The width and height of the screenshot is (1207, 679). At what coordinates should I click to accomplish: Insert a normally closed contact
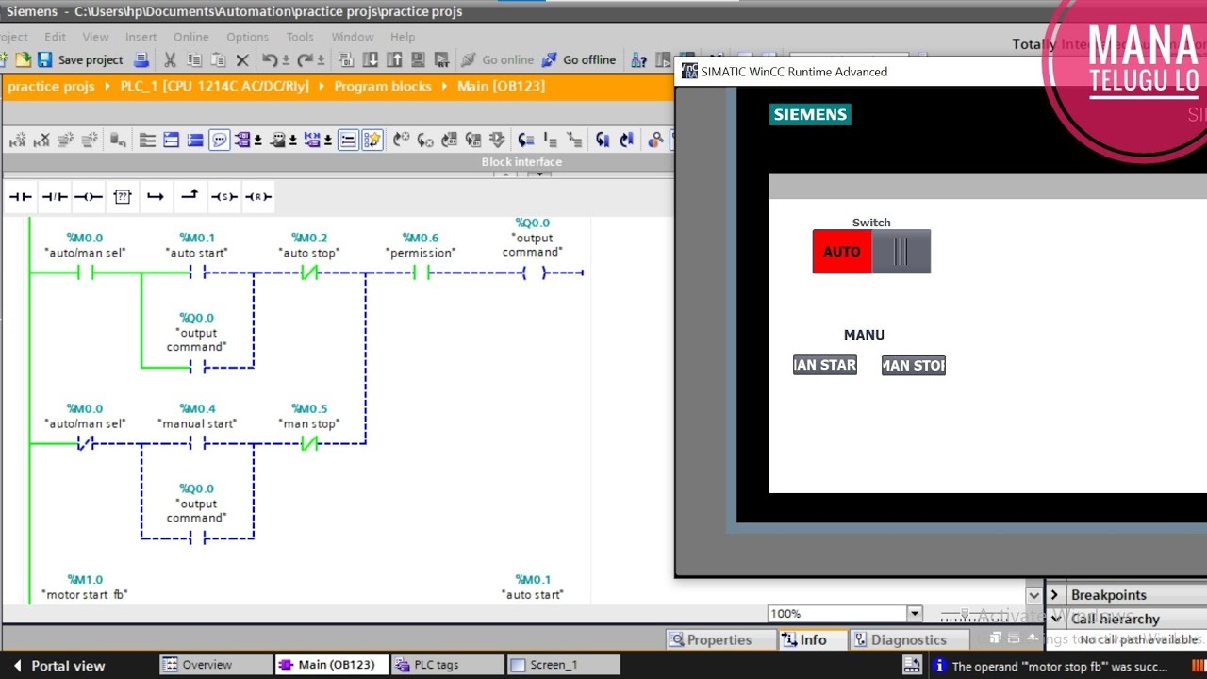pyautogui.click(x=55, y=196)
